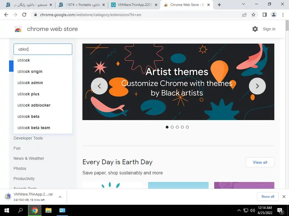Open the Productivity category
Screen dimensions: 289x216
tap(24, 179)
